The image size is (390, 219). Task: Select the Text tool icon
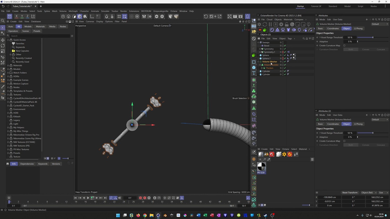pos(254,73)
